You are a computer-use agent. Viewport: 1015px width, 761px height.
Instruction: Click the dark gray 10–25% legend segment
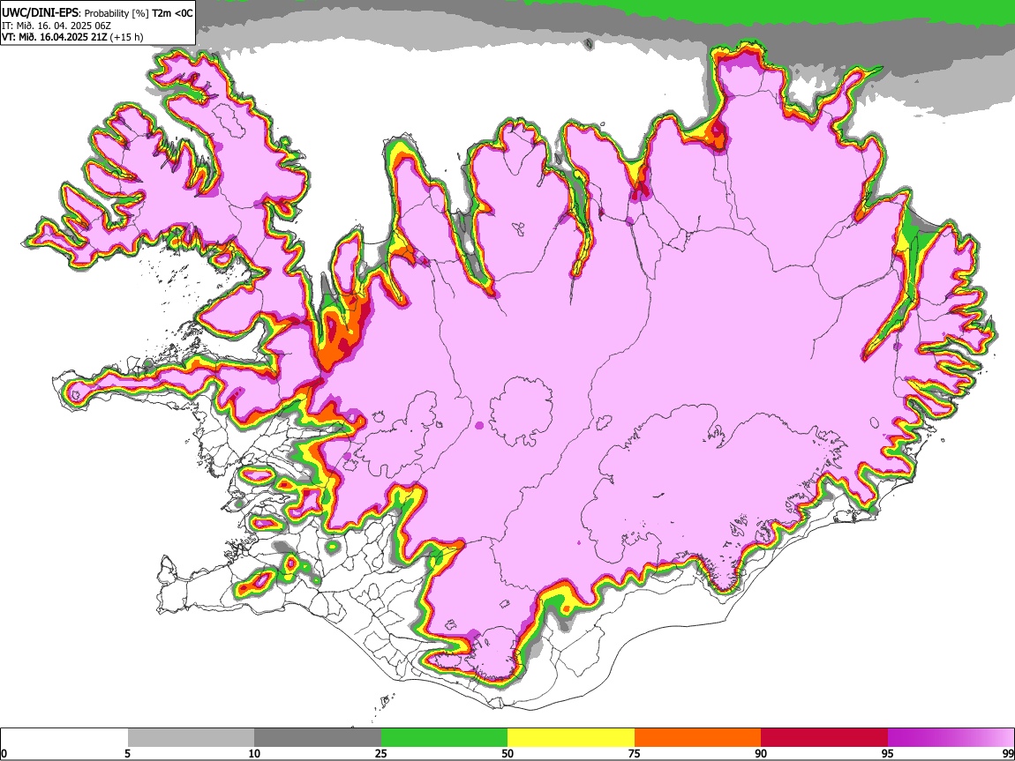(x=318, y=738)
